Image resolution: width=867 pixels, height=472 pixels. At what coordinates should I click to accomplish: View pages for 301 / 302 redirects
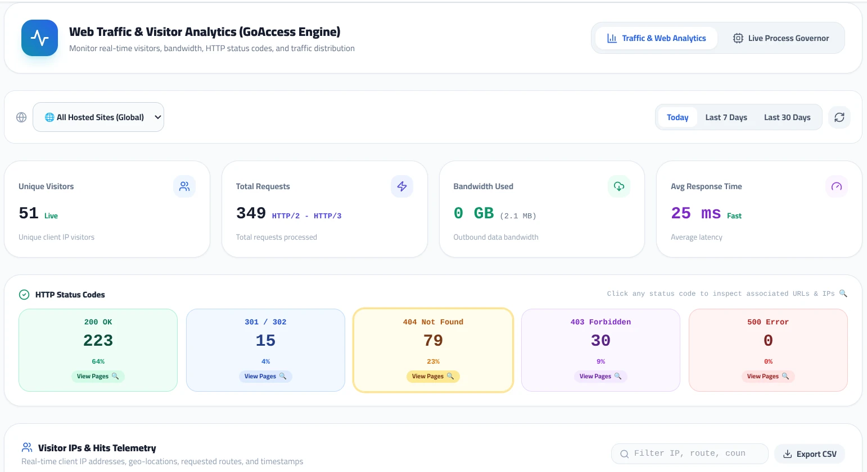pos(265,377)
